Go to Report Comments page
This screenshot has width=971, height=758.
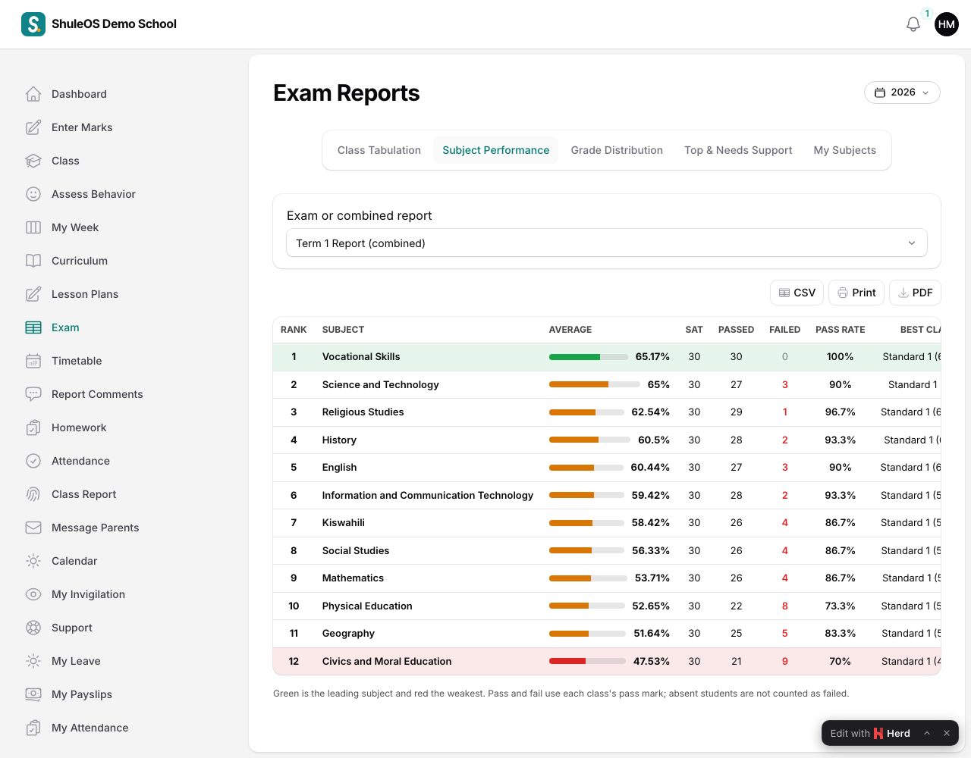[97, 394]
